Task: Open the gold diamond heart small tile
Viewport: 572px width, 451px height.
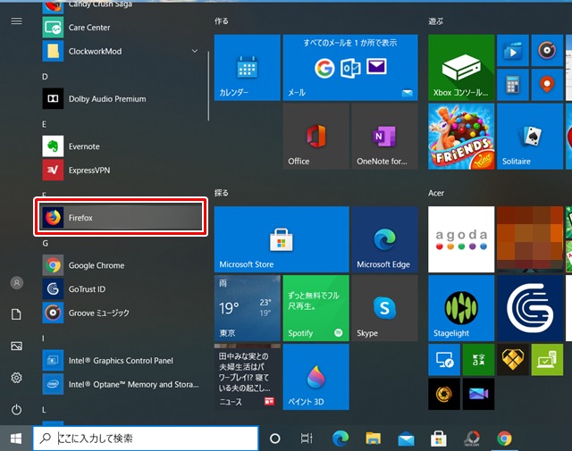Action: tap(512, 360)
